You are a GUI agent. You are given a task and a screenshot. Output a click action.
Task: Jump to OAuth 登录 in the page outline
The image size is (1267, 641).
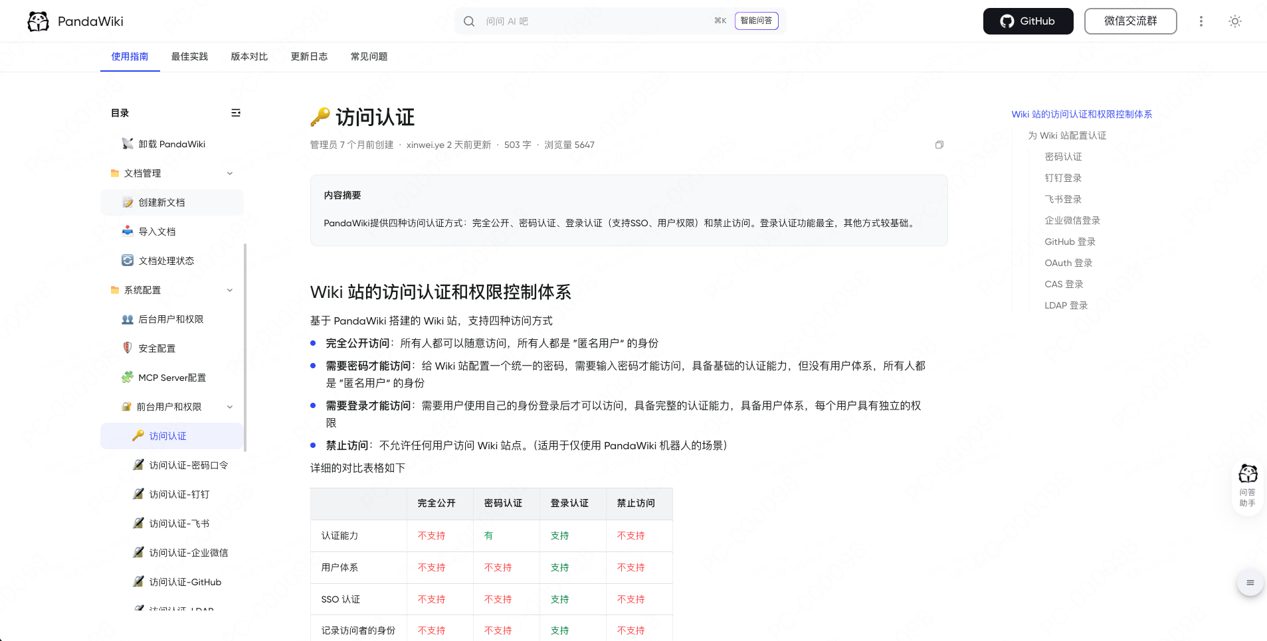click(x=1068, y=263)
